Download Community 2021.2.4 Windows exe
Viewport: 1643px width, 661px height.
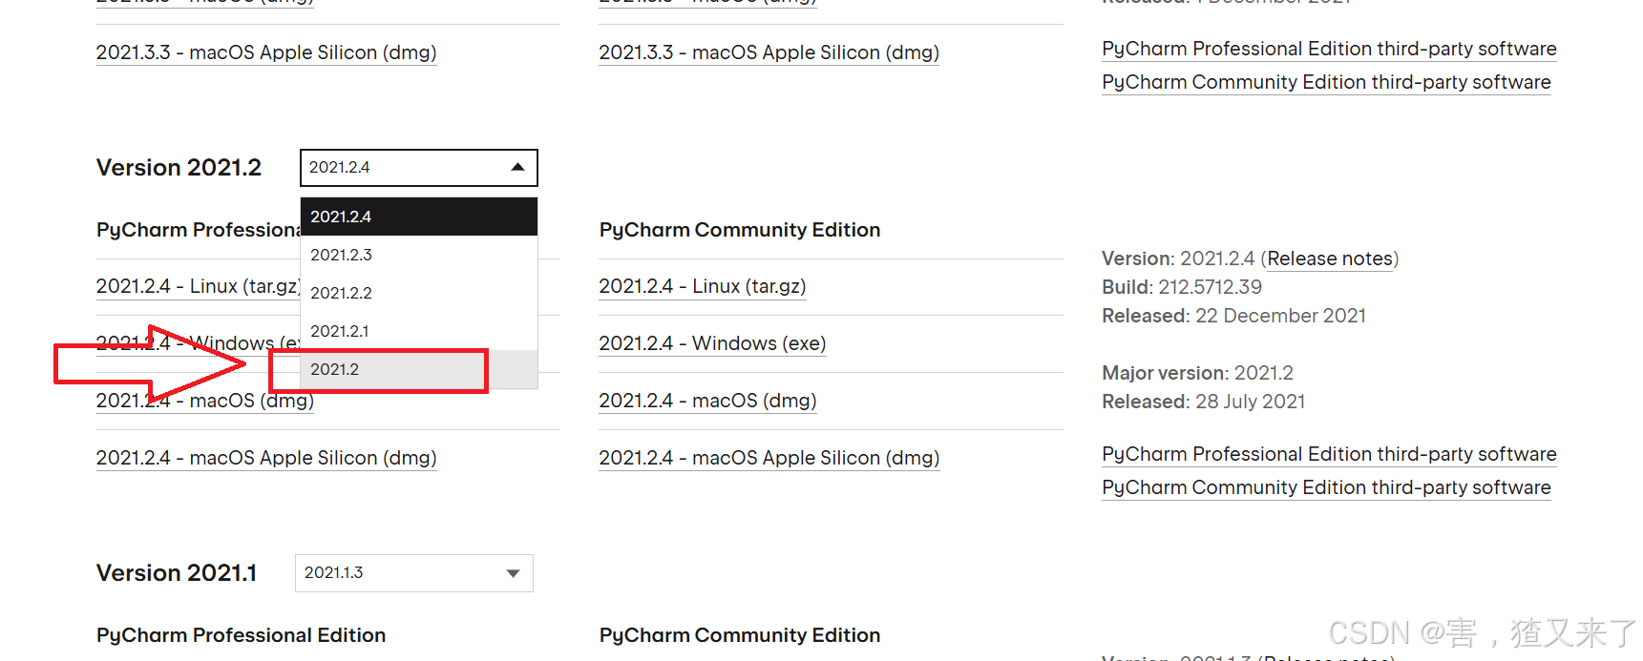(712, 343)
